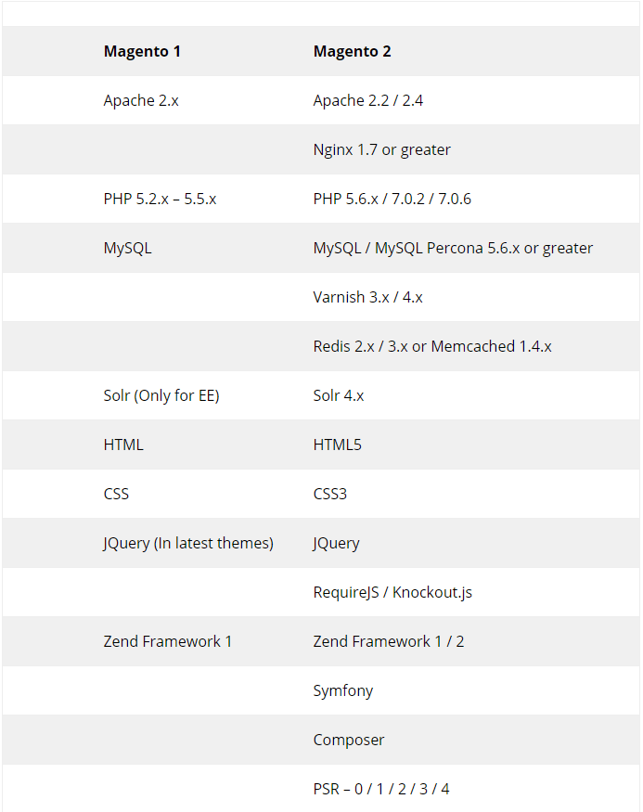Select the "Apache 2.2 / 2.4" text
643x812 pixels.
(367, 100)
